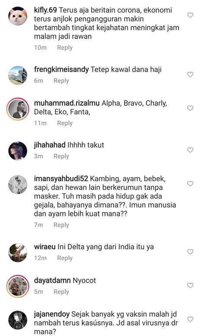The width and height of the screenshot is (205, 336).
Task: Like muhammad.rizalmu's Alpha Bravo comment
Action: tap(190, 108)
